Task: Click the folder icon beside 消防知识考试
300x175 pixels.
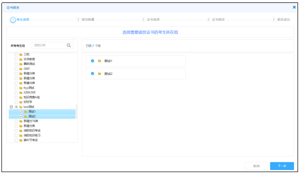Action: (x=21, y=131)
